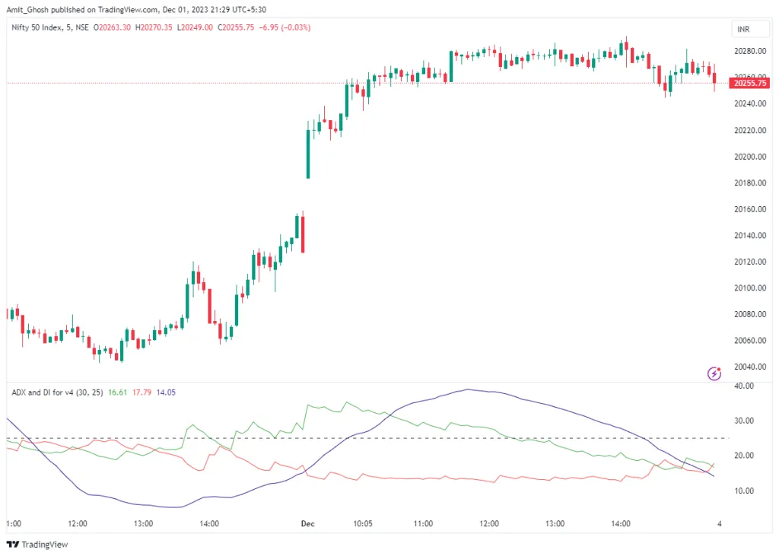Click the 20200.00 price scale label
Screen dimensions: 779x556
point(749,157)
